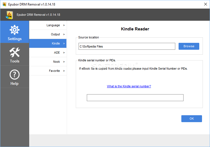Expand the ADE row chevron

click(x=64, y=53)
